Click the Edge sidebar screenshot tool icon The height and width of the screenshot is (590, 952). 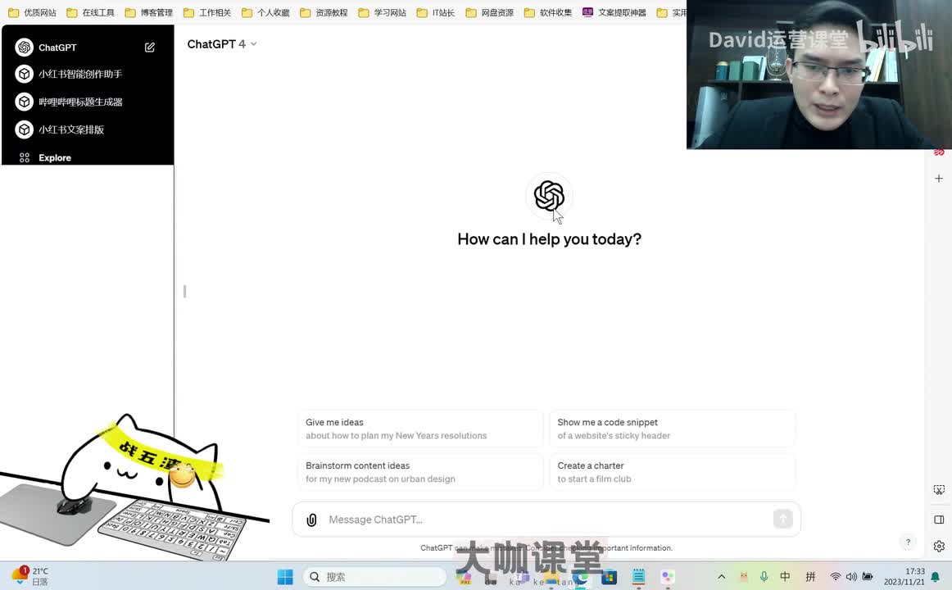(939, 490)
